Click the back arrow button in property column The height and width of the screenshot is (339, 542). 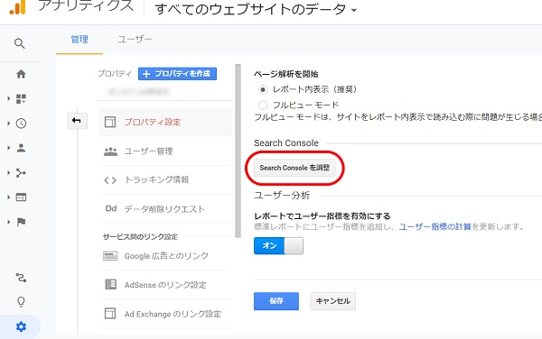77,120
